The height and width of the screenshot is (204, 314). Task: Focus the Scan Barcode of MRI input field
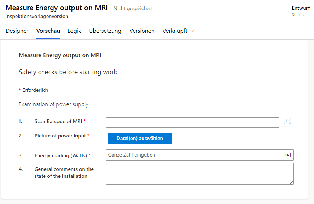point(193,122)
